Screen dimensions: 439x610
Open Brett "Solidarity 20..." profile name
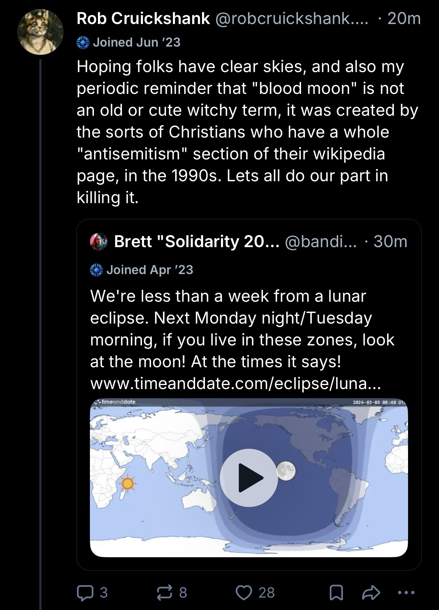tap(197, 242)
